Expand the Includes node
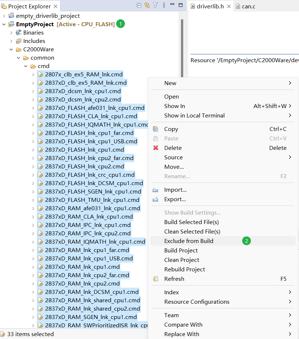The width and height of the screenshot is (299, 339). click(11, 41)
